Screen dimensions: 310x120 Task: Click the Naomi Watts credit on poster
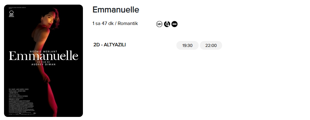click(x=14, y=93)
